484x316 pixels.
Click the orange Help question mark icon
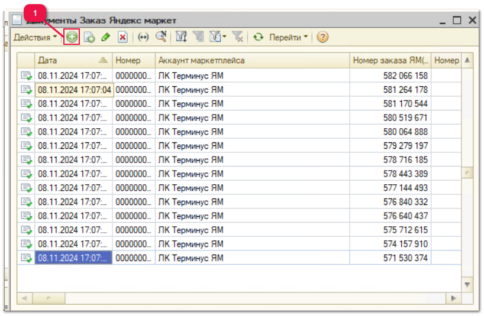(x=322, y=37)
